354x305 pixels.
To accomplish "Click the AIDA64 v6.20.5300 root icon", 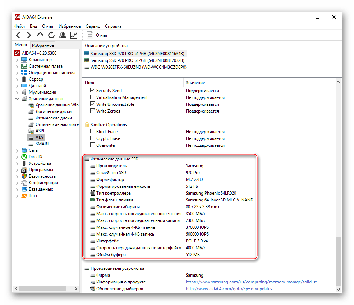I will [x=17, y=53].
